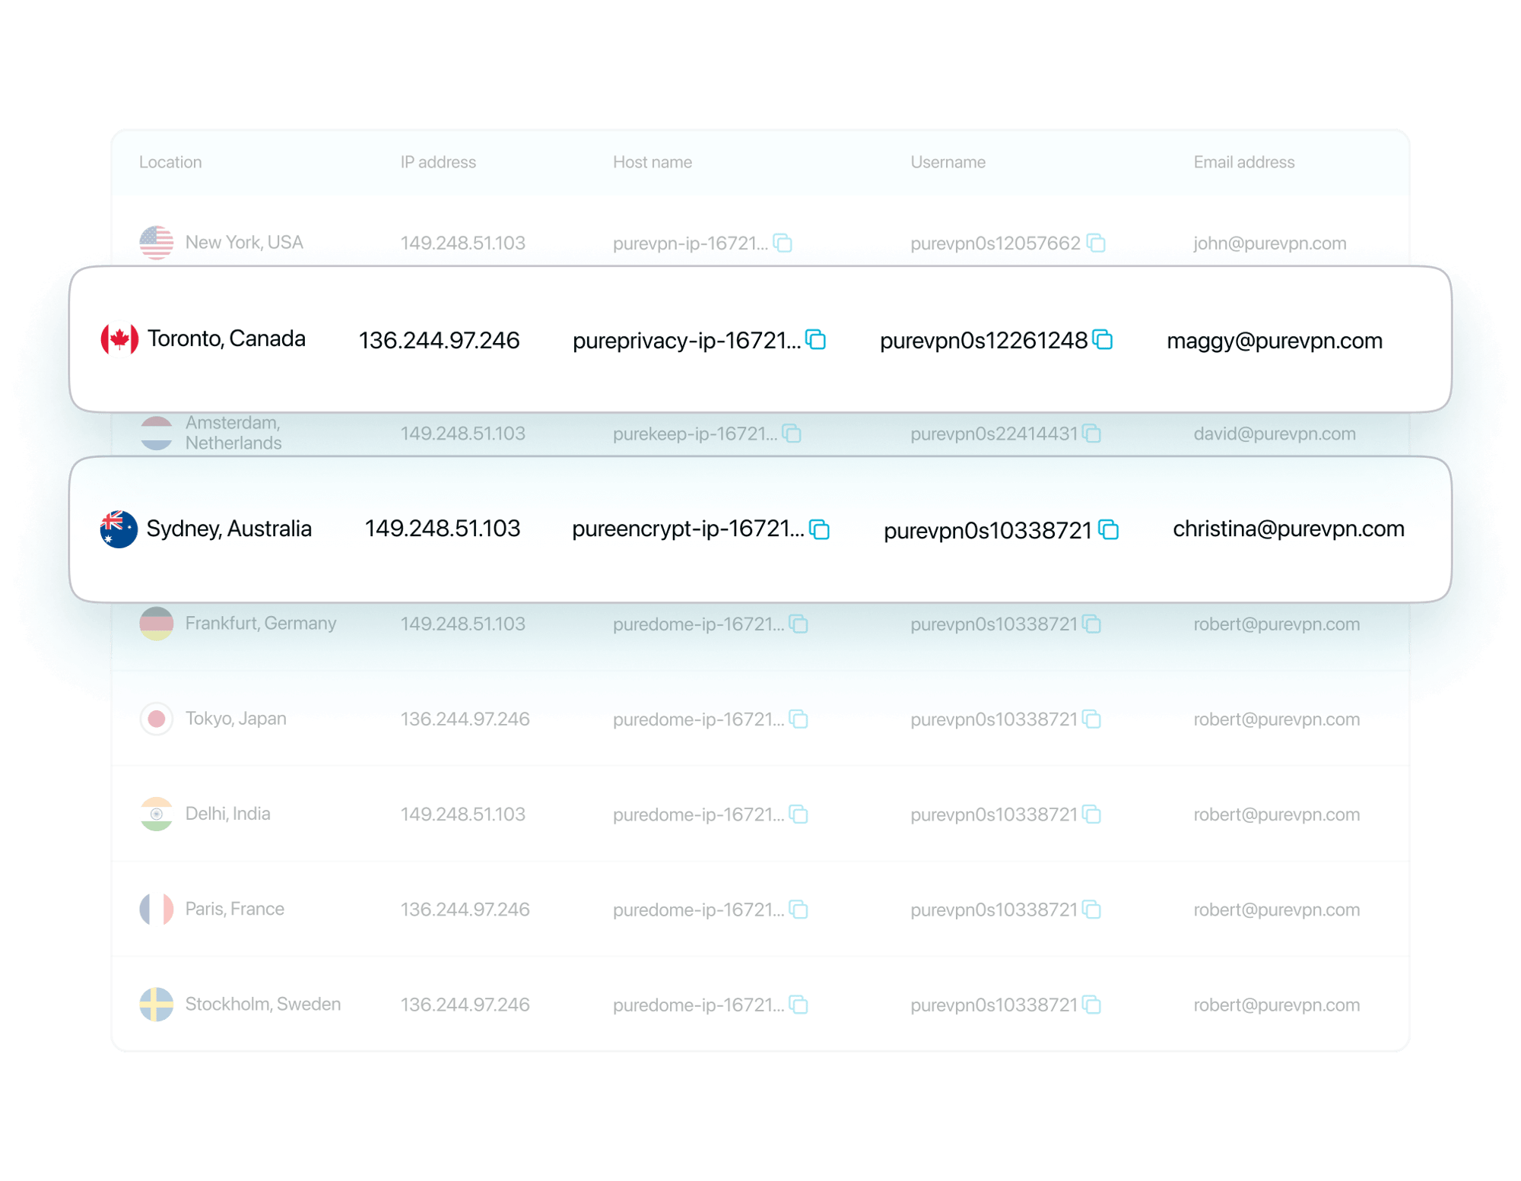Screen dimensions: 1521x1181
Task: Click pureprivacy-ip-16721... host name text
Action: point(686,341)
